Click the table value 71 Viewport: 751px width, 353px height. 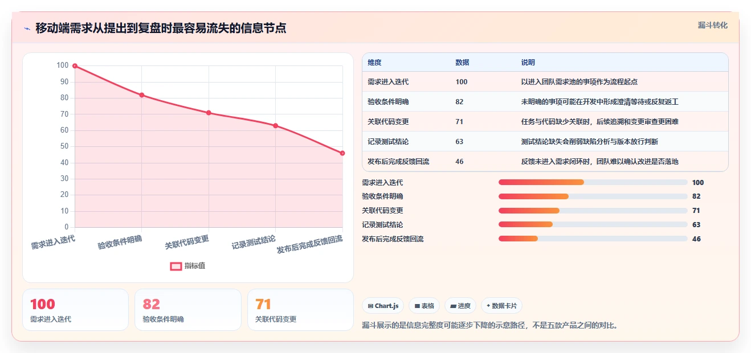click(x=460, y=122)
